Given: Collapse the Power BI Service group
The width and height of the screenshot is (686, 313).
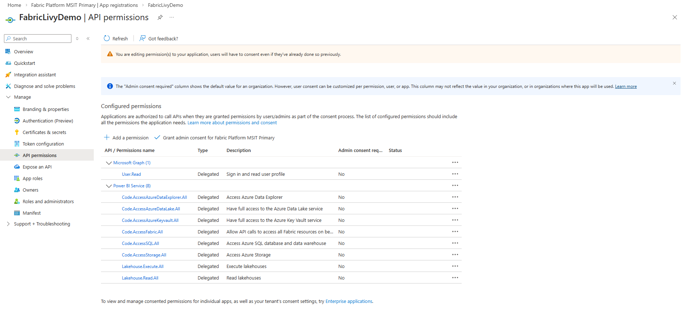Looking at the screenshot, I should [x=109, y=186].
